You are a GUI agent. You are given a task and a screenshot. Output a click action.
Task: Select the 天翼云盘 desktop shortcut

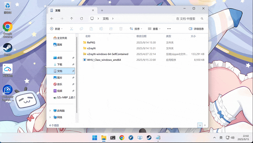8,70
